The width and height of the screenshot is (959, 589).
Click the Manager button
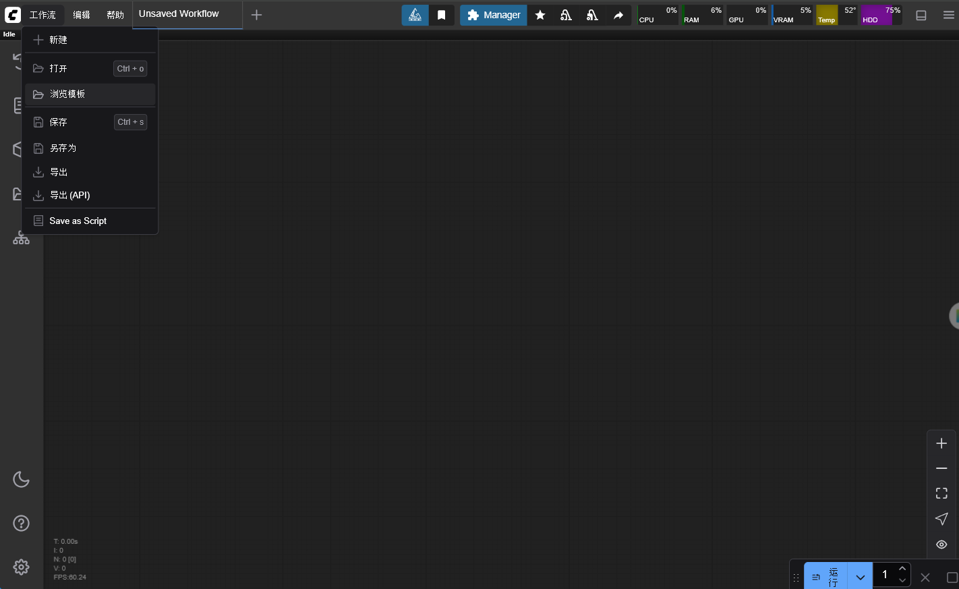[494, 15]
